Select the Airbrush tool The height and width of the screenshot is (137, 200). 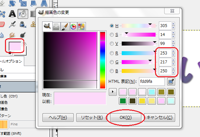point(12,24)
